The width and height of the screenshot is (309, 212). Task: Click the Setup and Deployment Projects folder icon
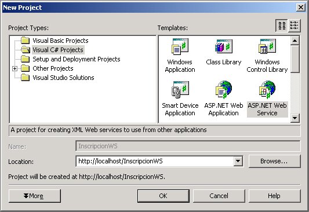click(x=26, y=59)
